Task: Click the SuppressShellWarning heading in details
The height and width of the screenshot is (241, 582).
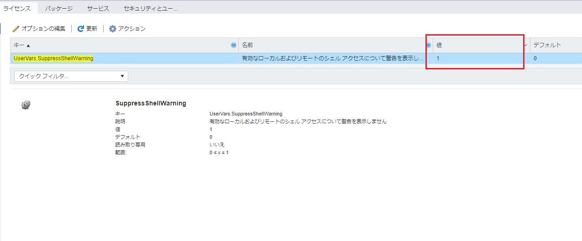Action: click(151, 103)
